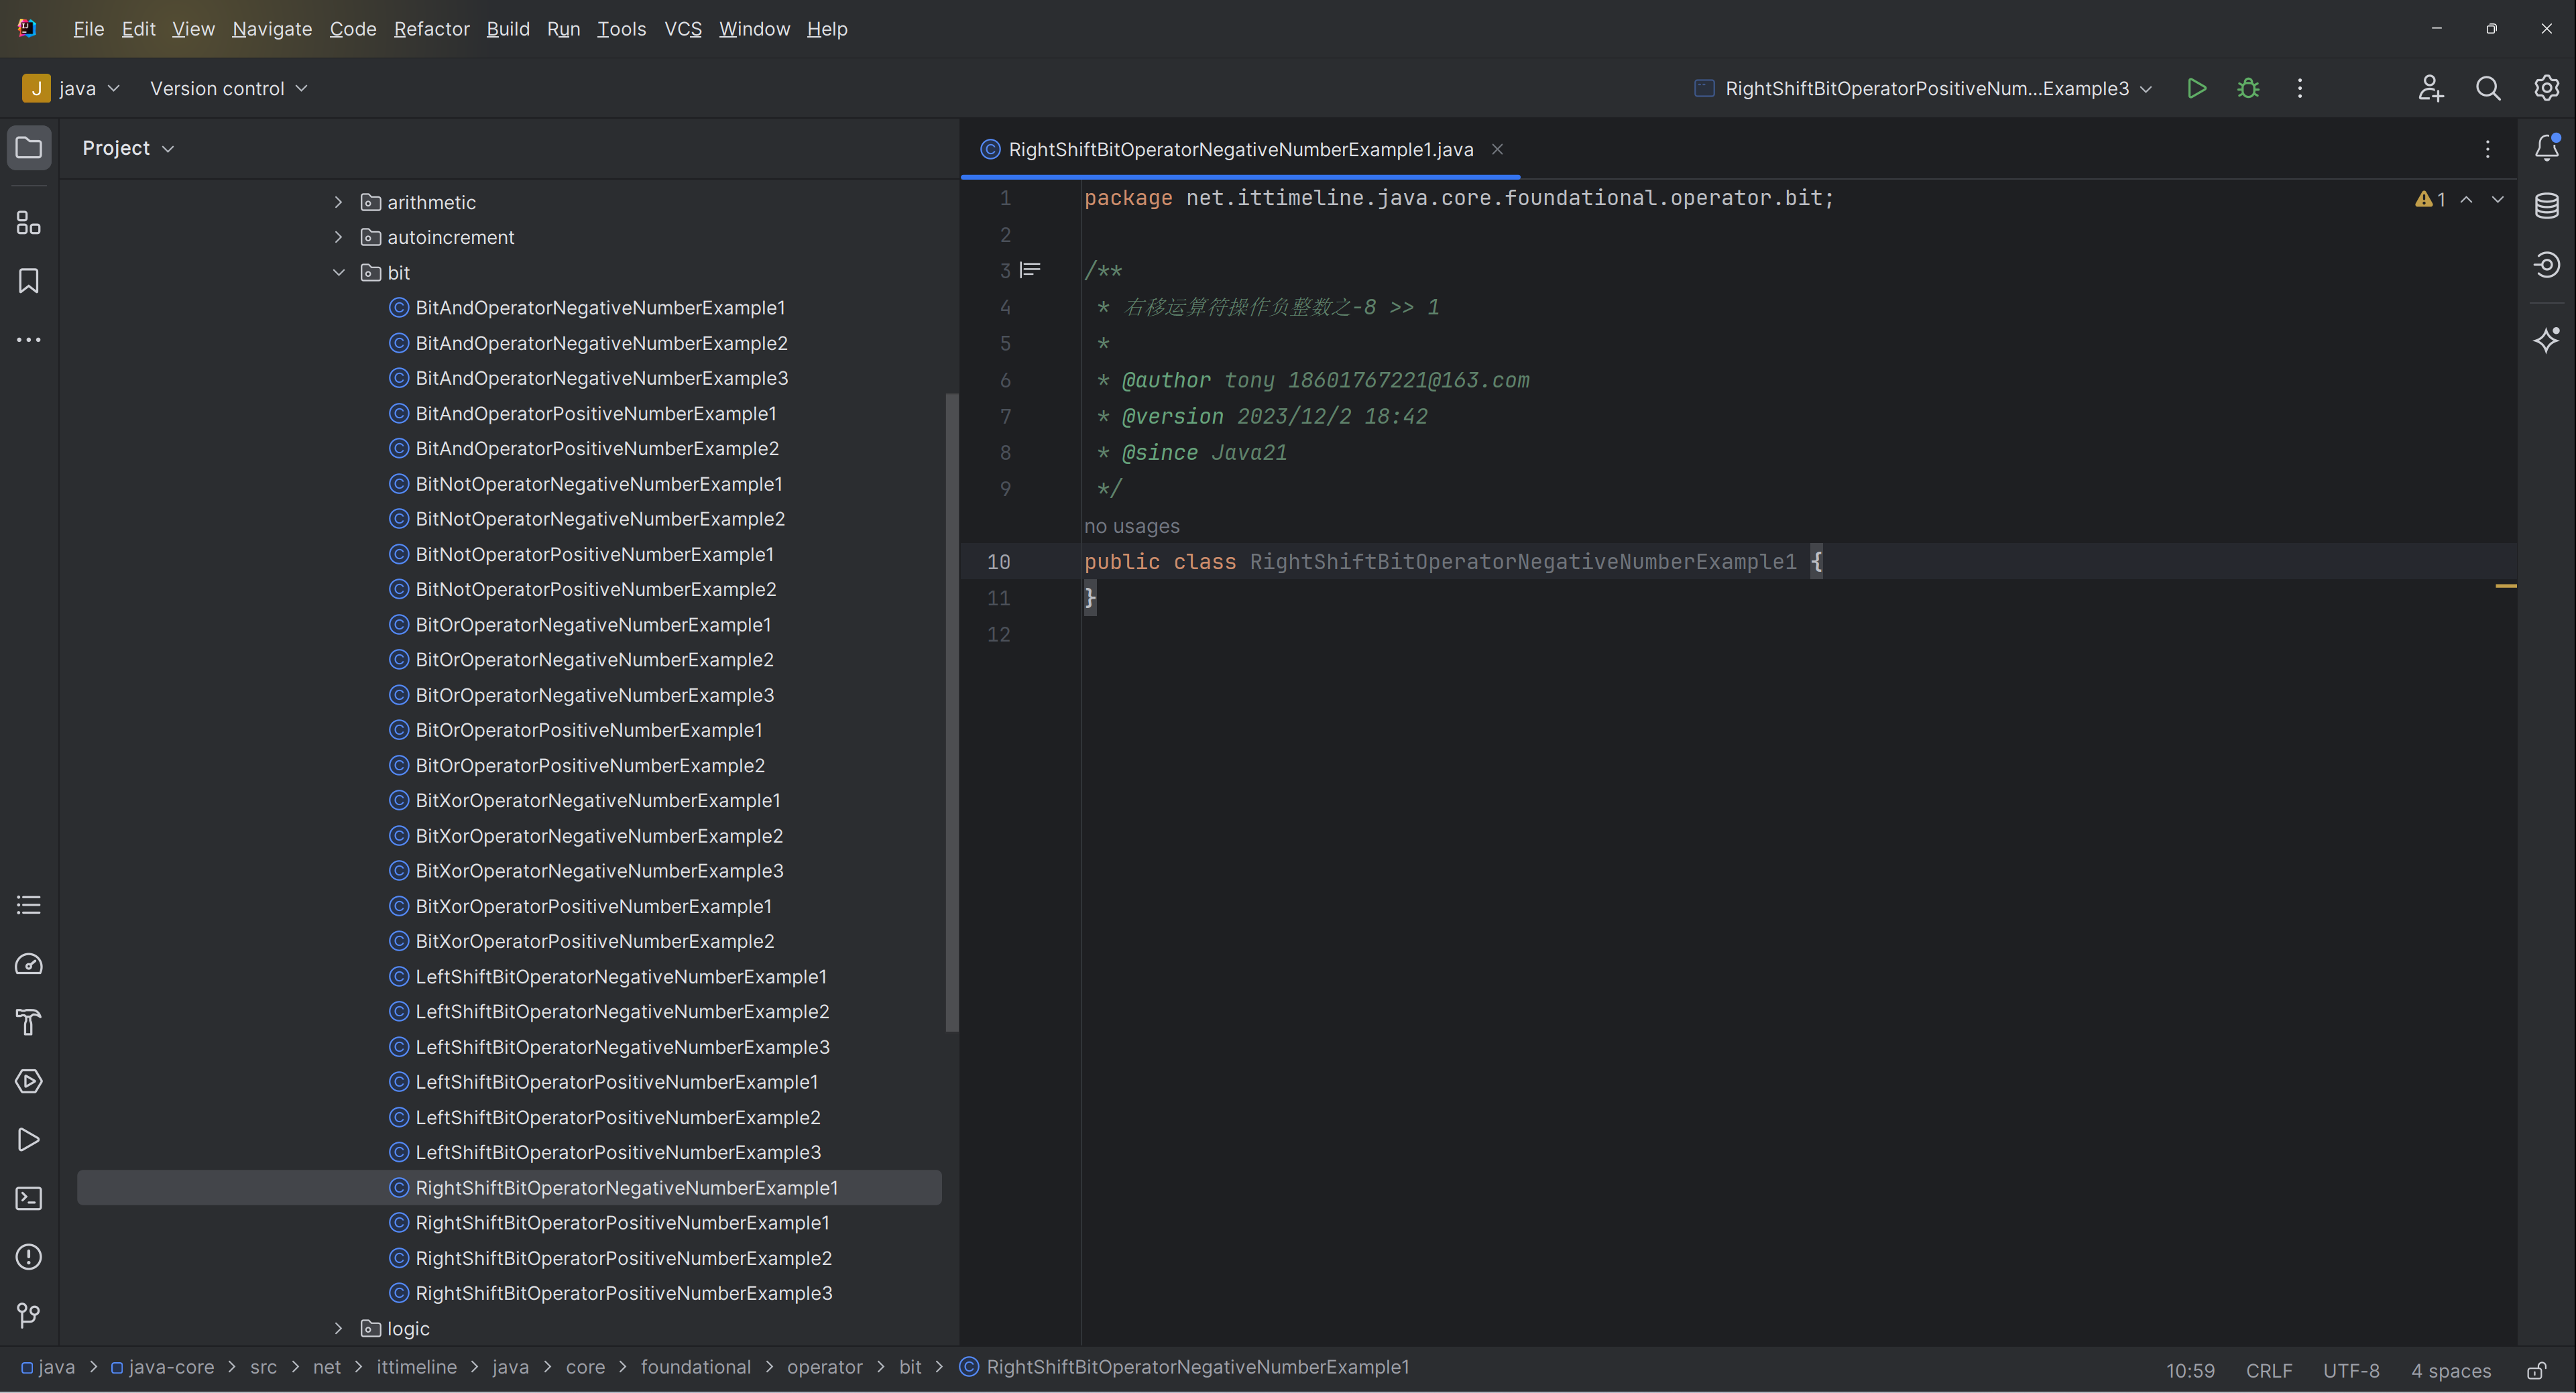Open the Build menu
Viewport: 2576px width, 1393px height.
click(x=508, y=29)
